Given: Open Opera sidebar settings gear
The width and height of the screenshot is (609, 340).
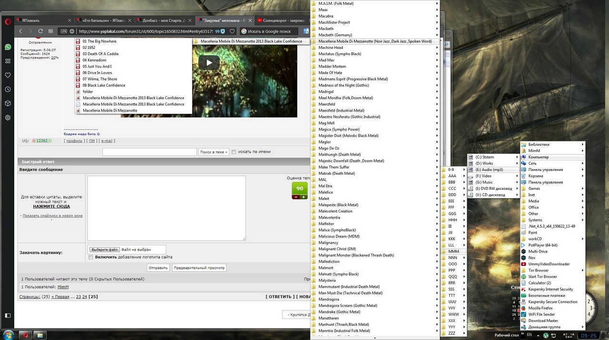Looking at the screenshot, I should 8,117.
